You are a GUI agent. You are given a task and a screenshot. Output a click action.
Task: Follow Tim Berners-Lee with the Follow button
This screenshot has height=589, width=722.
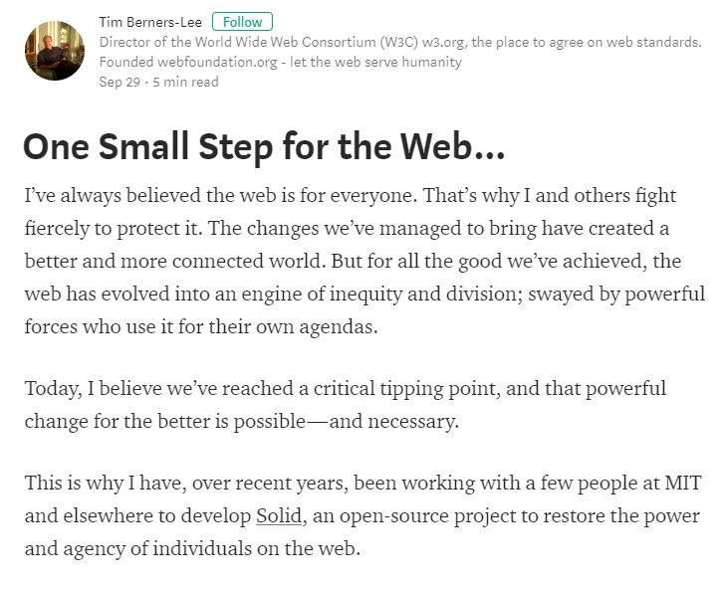(242, 22)
